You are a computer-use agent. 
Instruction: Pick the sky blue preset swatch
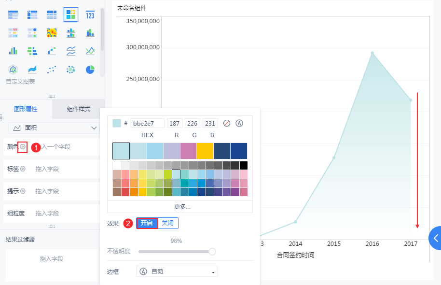[x=155, y=151]
